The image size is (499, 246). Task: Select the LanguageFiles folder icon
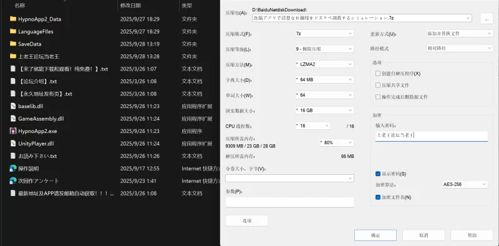[13, 31]
